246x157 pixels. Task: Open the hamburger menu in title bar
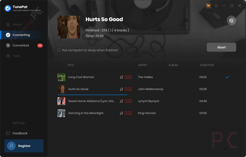(x=216, y=6)
